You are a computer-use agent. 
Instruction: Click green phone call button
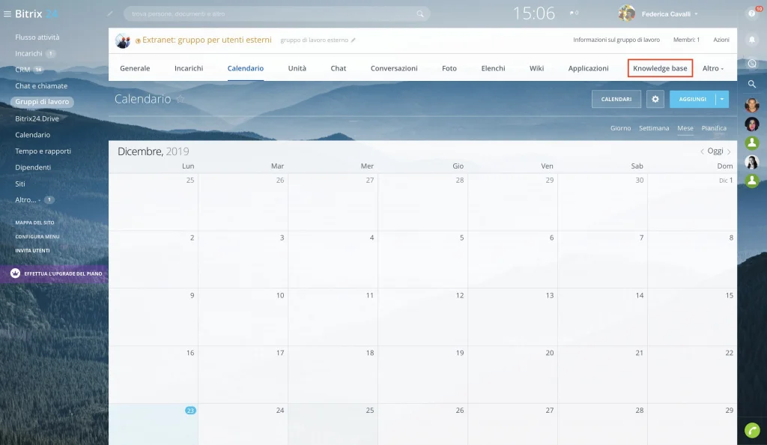point(752,430)
